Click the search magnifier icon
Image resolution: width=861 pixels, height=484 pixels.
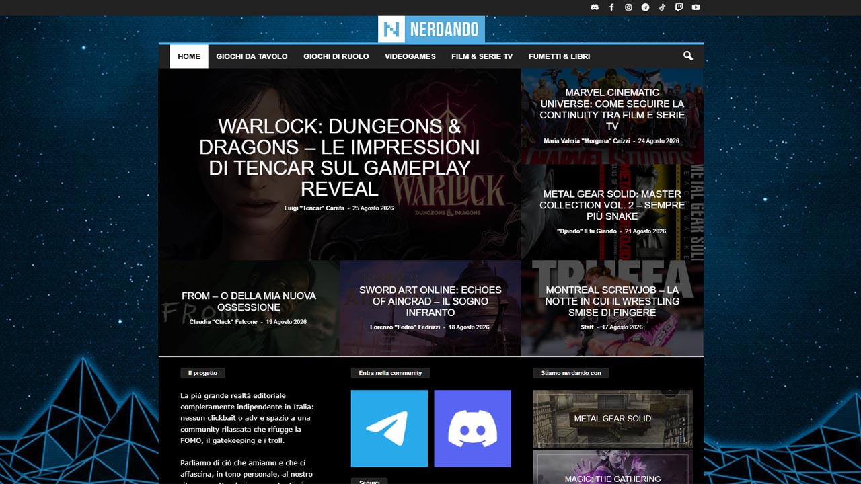click(687, 56)
